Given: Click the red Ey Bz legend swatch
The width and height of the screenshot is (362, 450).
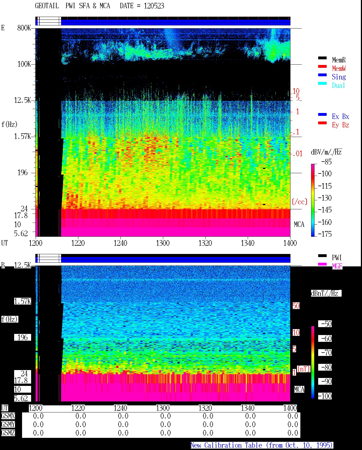Looking at the screenshot, I should (322, 123).
